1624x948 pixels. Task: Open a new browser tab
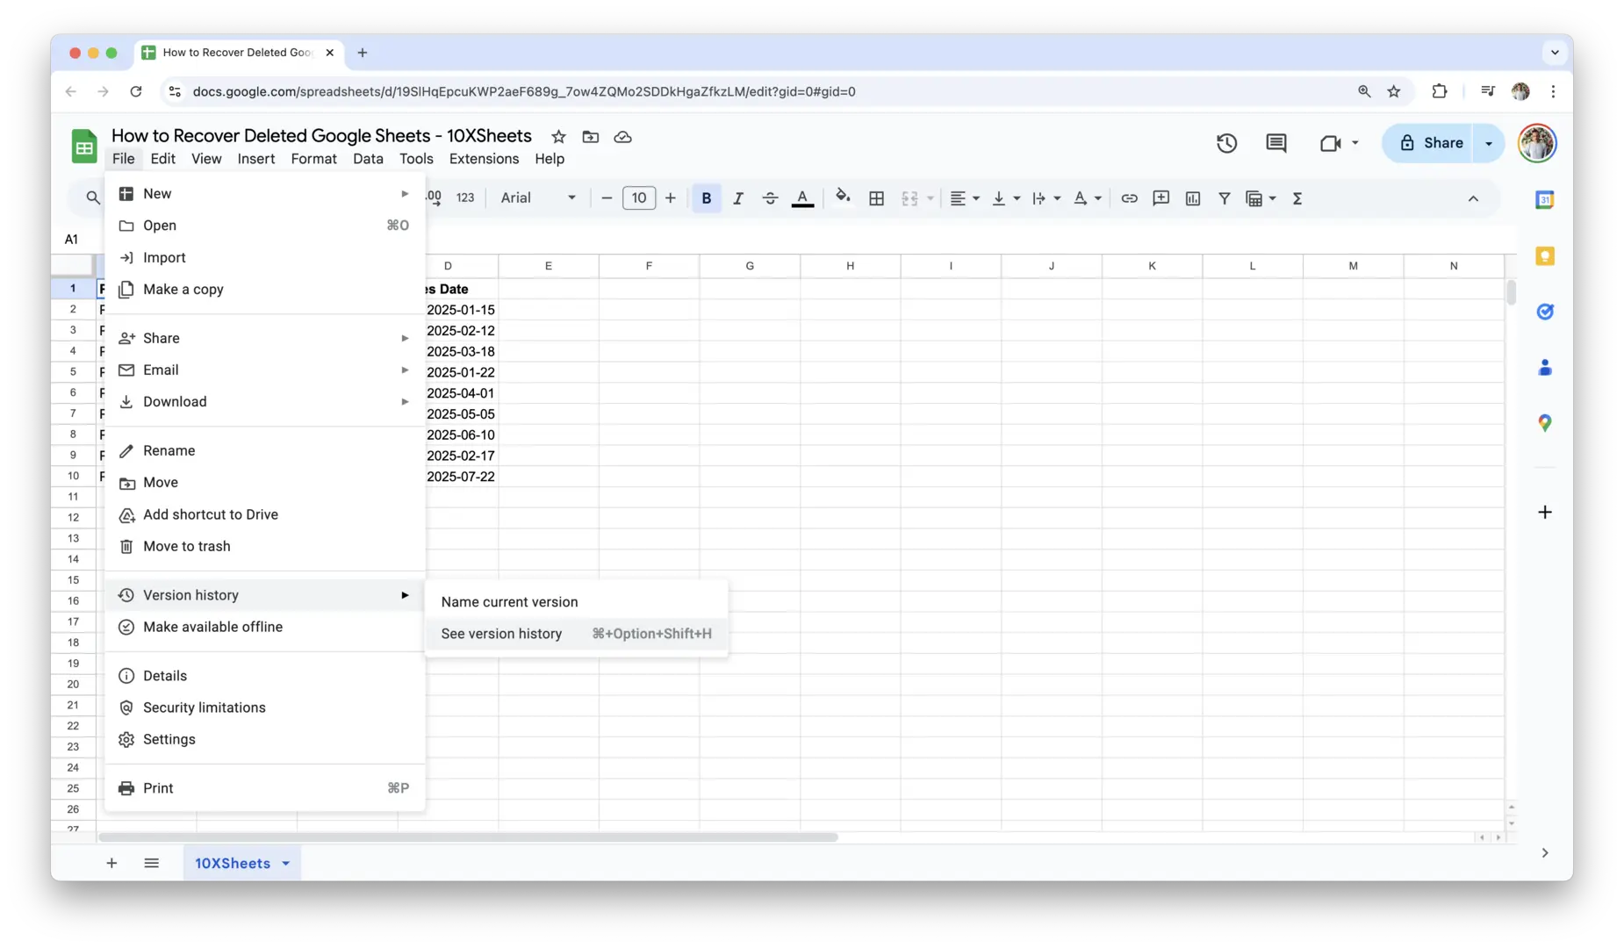362,53
